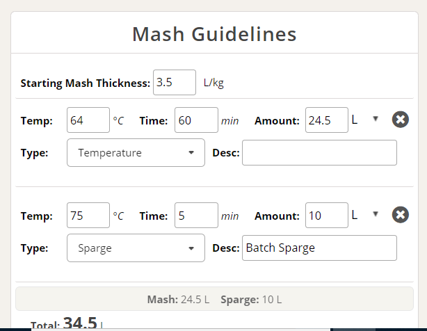The image size is (427, 331).
Task: Open amount unit dropdown for first step
Action: 365,120
